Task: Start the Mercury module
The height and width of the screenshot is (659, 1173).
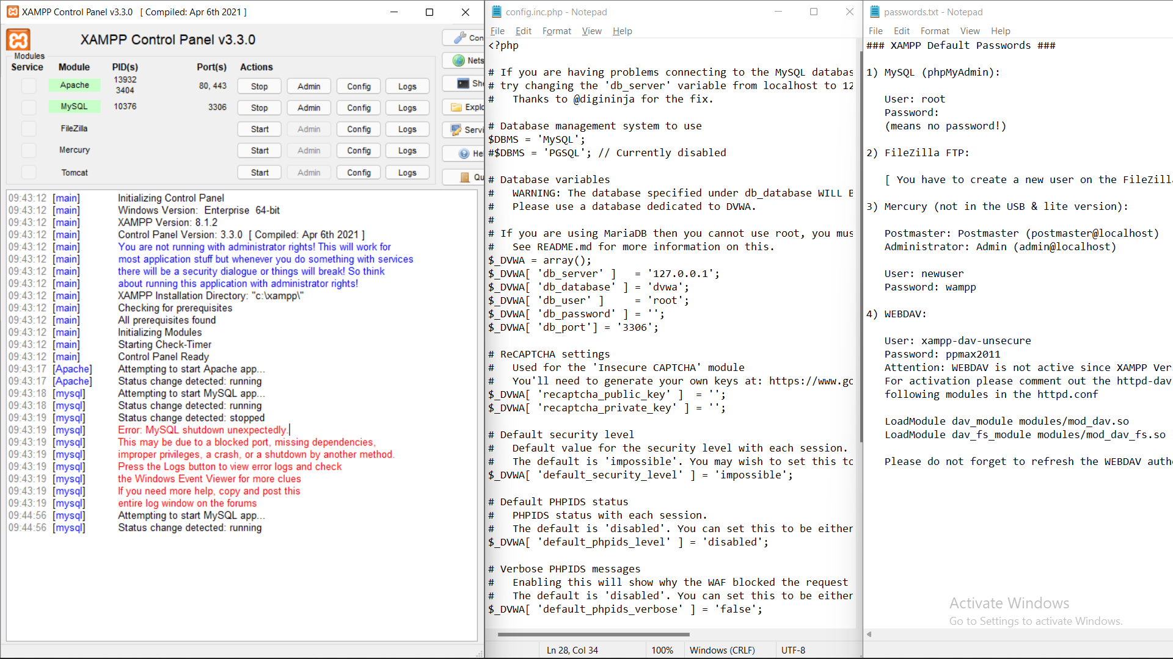Action: click(x=259, y=151)
